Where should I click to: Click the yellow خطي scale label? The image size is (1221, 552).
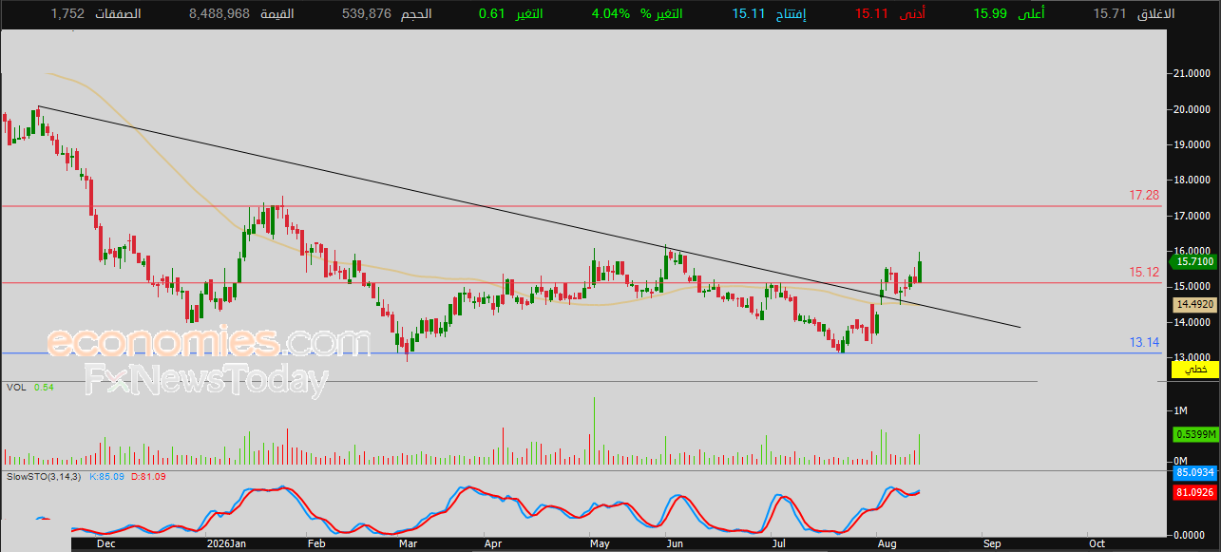pos(1196,368)
